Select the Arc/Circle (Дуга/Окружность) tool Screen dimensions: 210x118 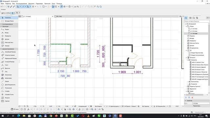[x=9, y=85]
